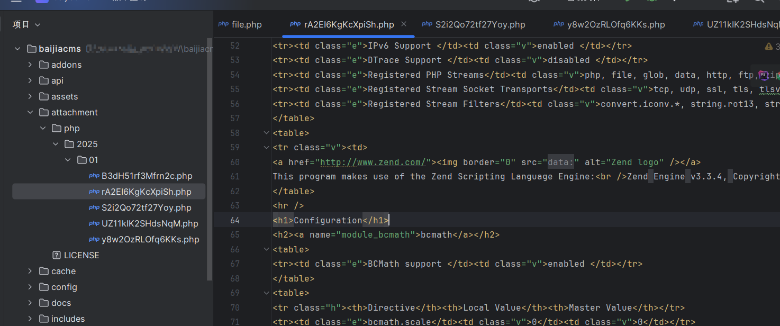Fold the table block at line 58
The image size is (780, 326).
[x=266, y=133]
